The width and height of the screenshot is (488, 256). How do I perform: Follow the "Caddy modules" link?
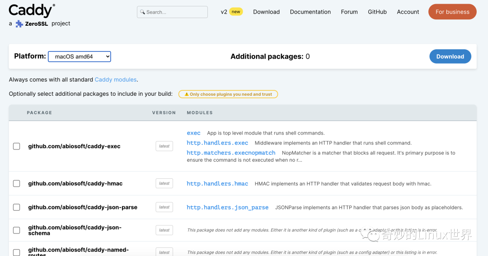pyautogui.click(x=116, y=79)
